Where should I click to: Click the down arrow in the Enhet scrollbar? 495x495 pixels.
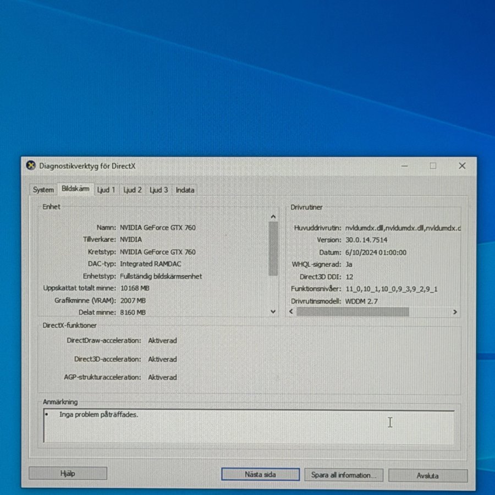coord(273,311)
